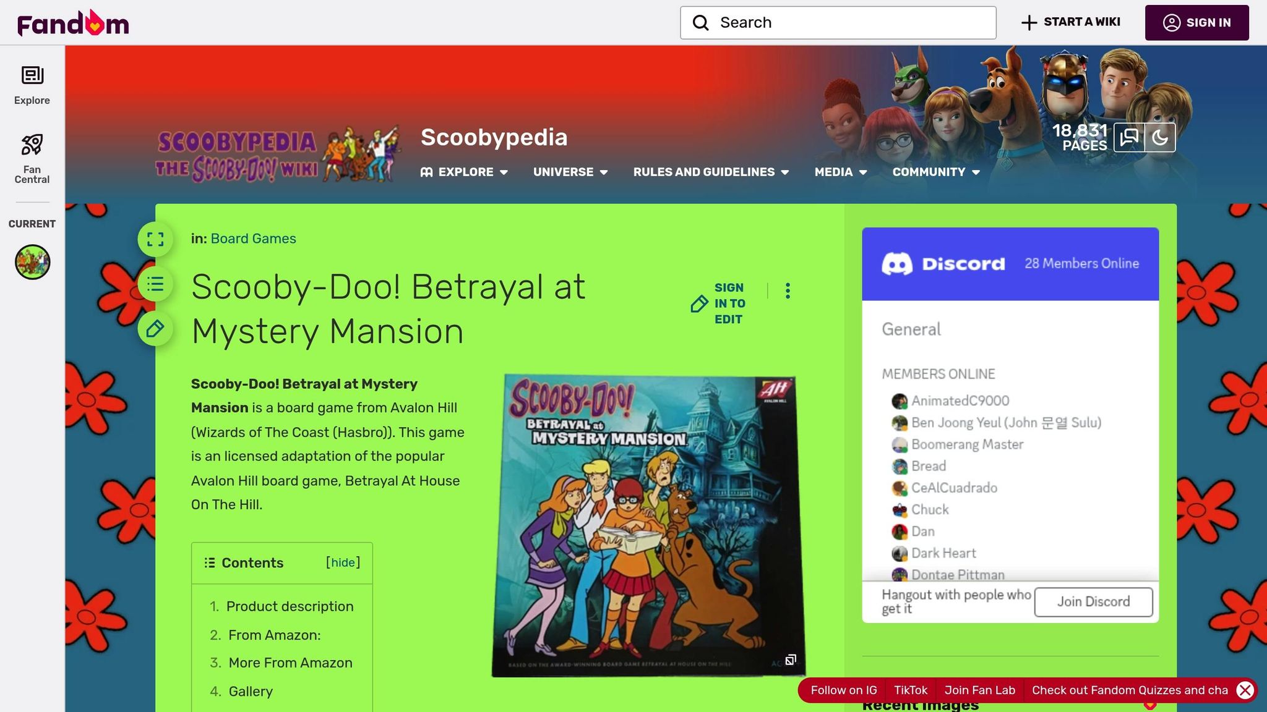Open the Board Games category link
Image resolution: width=1267 pixels, height=712 pixels.
[x=253, y=239]
